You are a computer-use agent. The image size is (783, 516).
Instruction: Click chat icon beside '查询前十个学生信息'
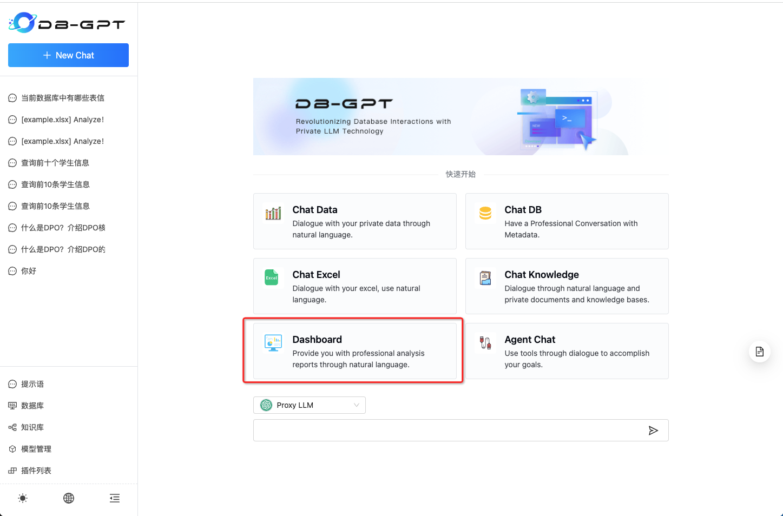(x=12, y=163)
